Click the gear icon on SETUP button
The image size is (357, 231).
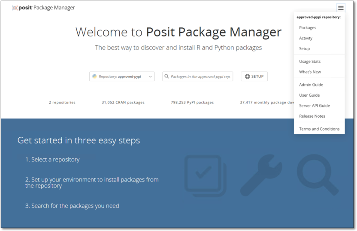(x=247, y=77)
